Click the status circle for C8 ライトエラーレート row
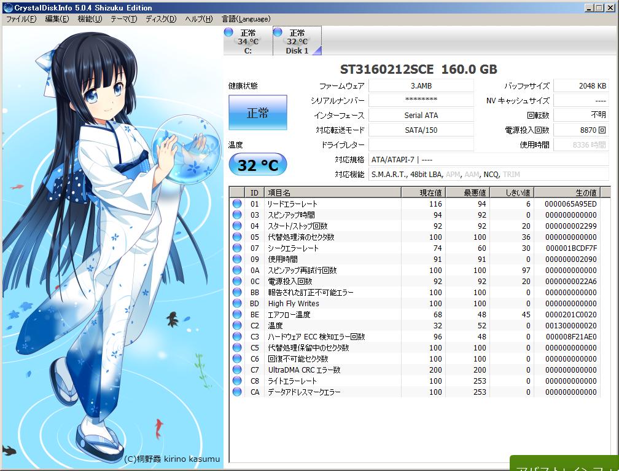The height and width of the screenshot is (471, 619). coord(237,381)
